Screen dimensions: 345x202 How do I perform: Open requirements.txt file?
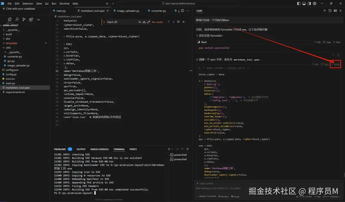point(15,92)
